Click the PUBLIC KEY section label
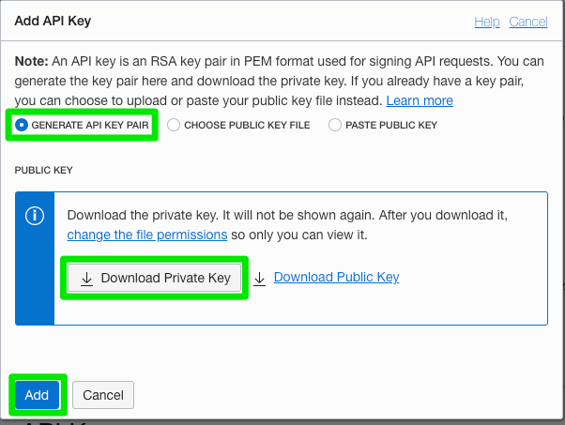The width and height of the screenshot is (565, 425). [x=43, y=171]
